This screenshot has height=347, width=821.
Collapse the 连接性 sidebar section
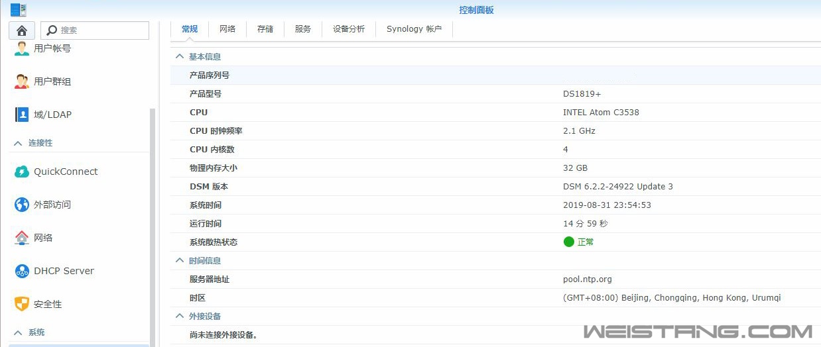[x=18, y=143]
